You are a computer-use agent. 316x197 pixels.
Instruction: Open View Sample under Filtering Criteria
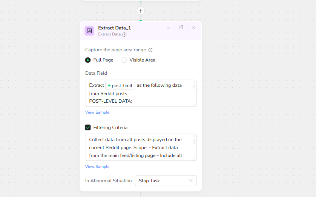click(x=97, y=166)
